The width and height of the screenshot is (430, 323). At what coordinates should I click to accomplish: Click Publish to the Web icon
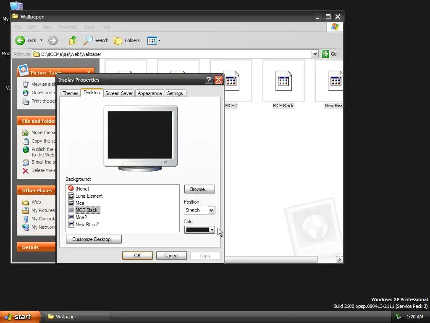(26, 150)
